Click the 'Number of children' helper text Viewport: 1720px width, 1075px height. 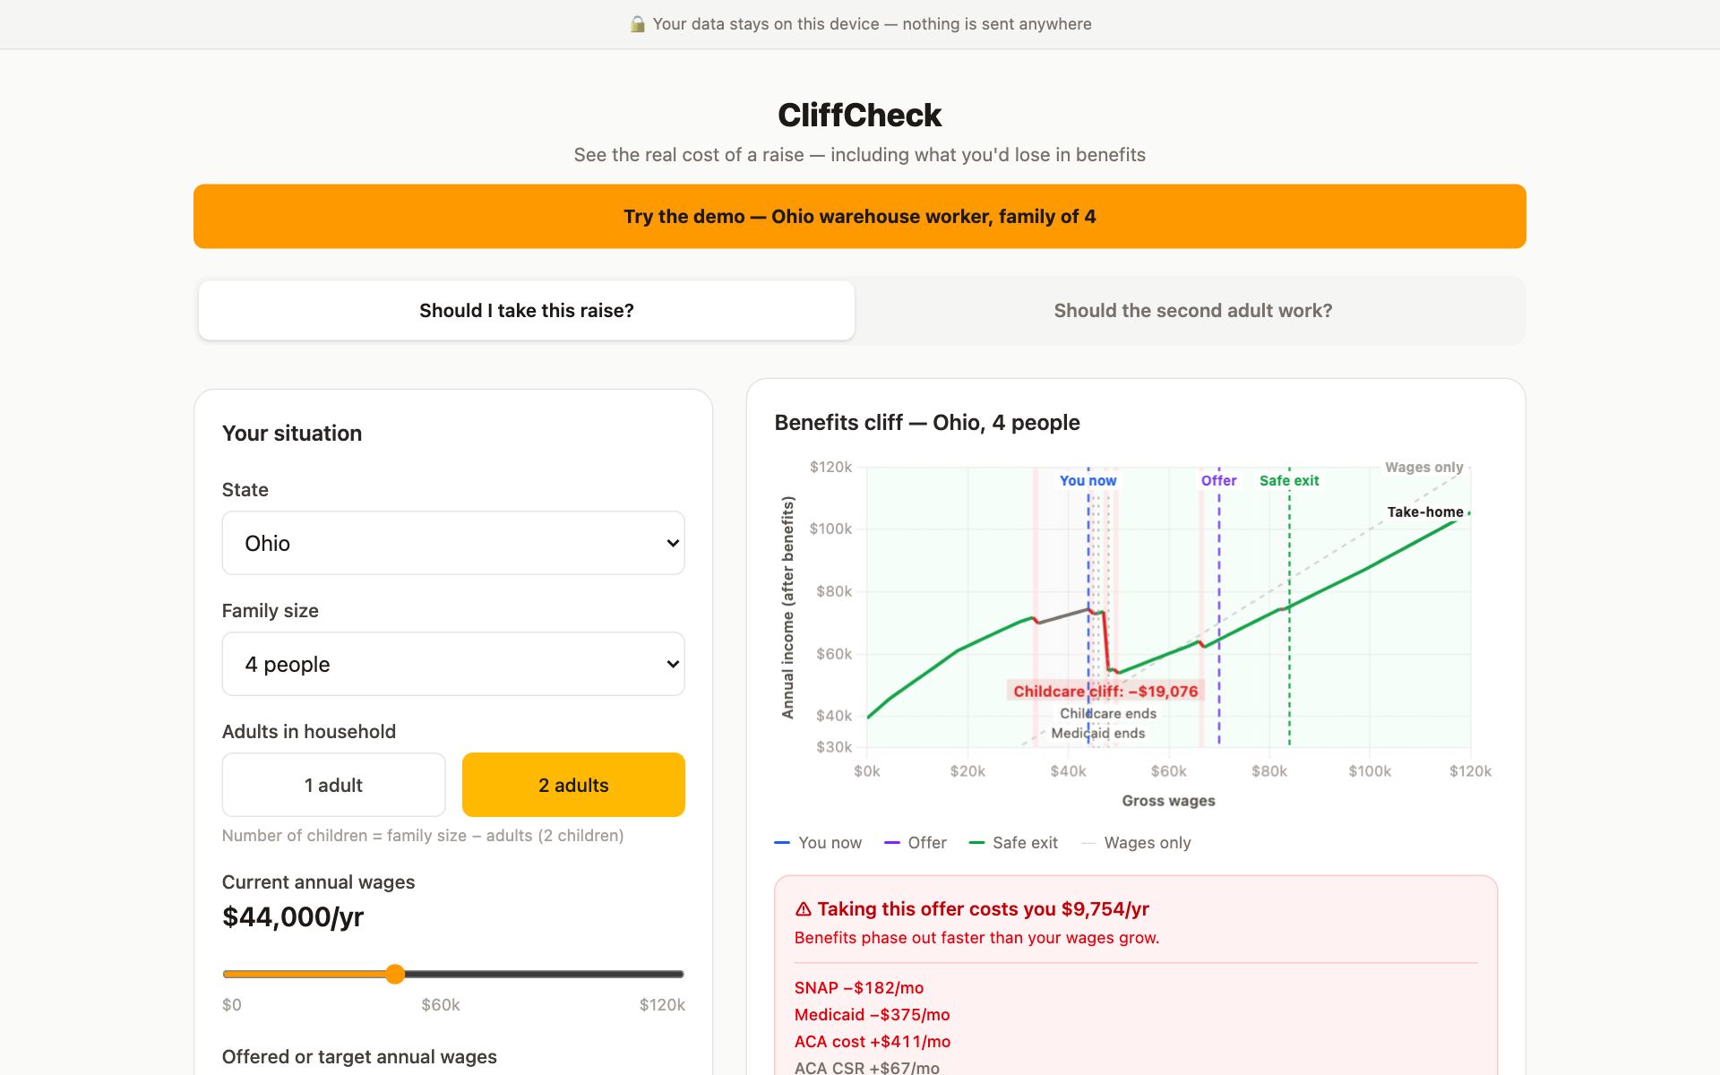pos(423,836)
